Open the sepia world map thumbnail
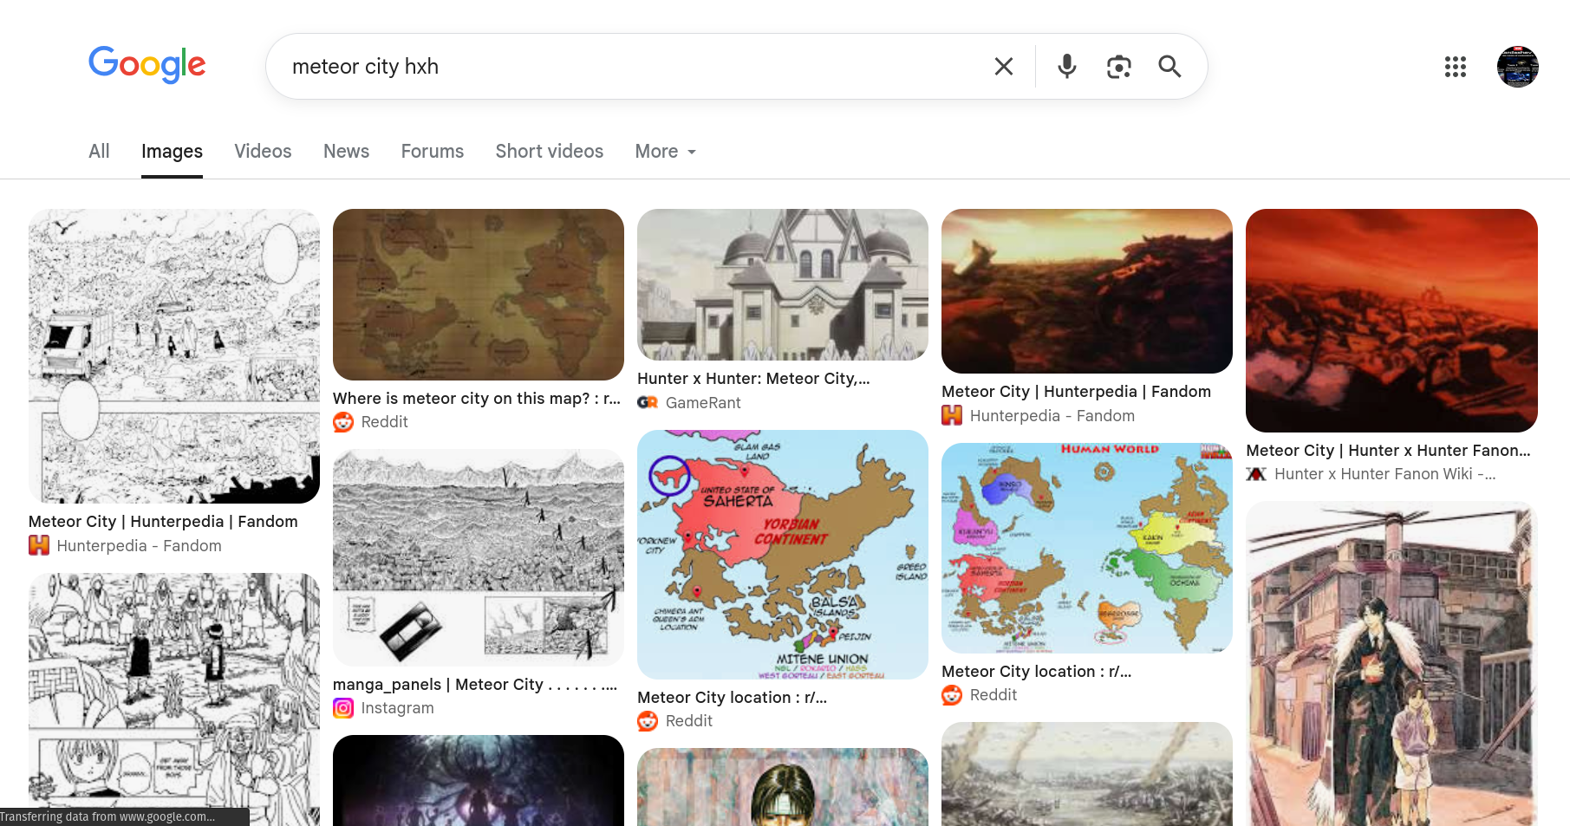Screen dimensions: 1570x826 [479, 295]
